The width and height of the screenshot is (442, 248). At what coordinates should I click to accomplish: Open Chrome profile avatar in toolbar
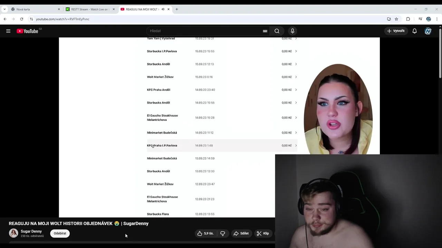point(429,19)
